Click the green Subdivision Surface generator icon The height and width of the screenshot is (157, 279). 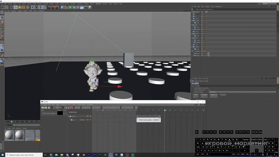[70, 7]
